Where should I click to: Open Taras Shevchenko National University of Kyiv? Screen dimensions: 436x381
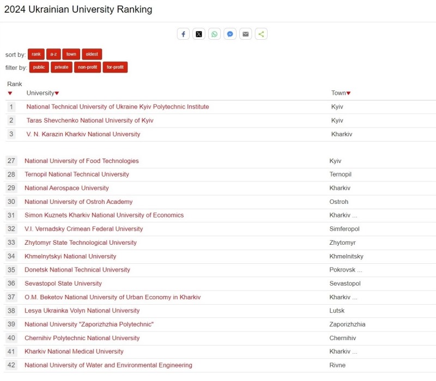click(x=90, y=120)
